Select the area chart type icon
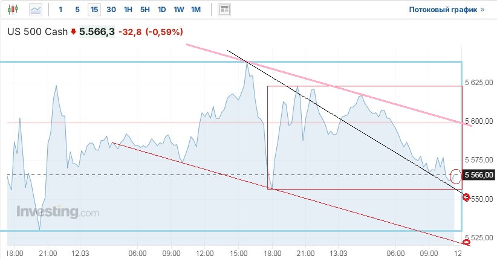The width and height of the screenshot is (497, 259). [36, 10]
